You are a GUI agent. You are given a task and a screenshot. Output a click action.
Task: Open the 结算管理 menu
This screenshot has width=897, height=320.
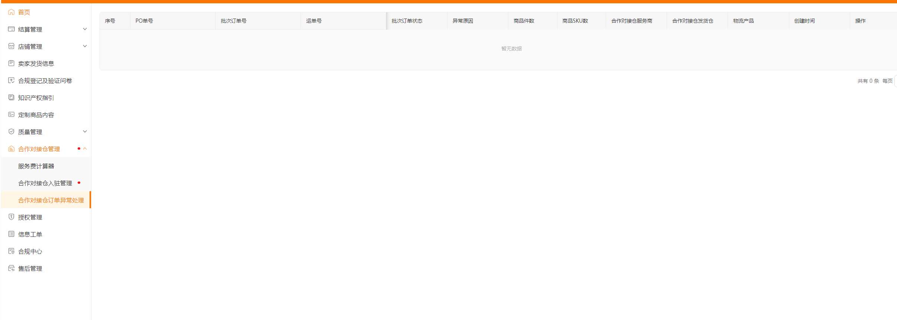30,29
